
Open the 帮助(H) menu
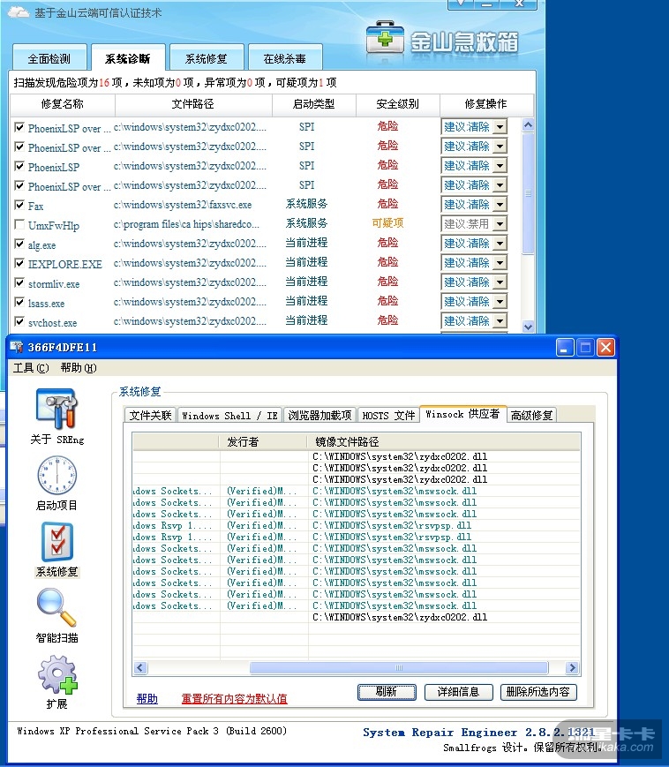[x=79, y=368]
